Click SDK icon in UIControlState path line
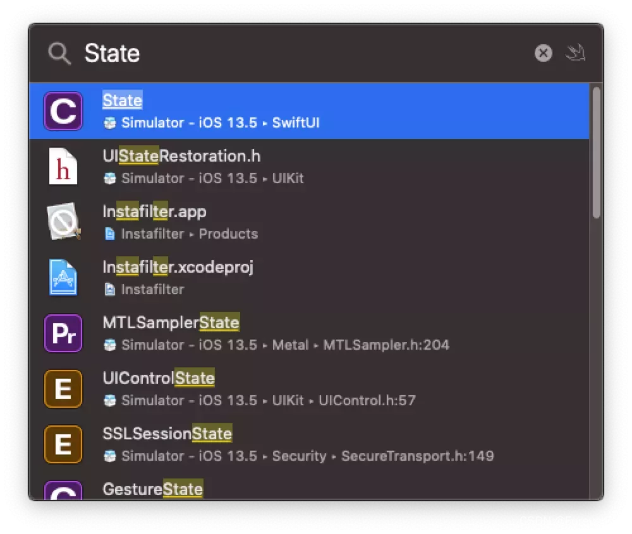The height and width of the screenshot is (534, 632). tap(109, 400)
